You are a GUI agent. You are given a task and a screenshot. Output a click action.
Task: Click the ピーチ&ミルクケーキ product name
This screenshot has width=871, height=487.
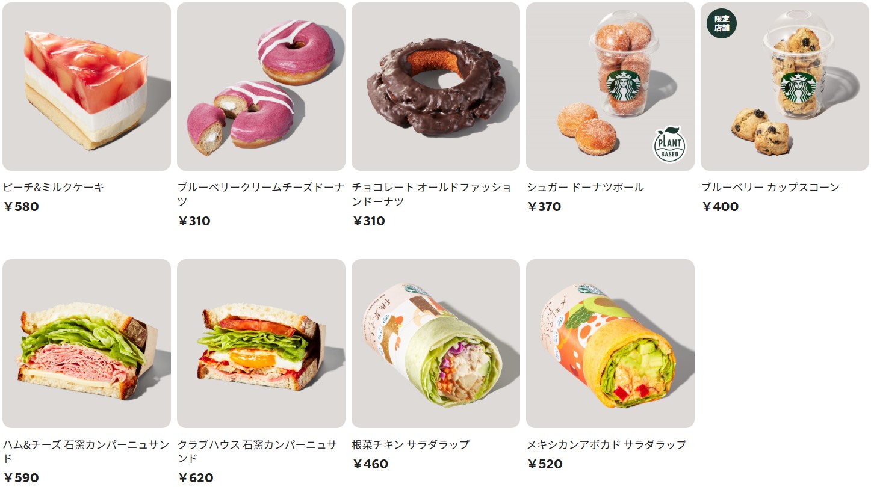[x=54, y=188]
